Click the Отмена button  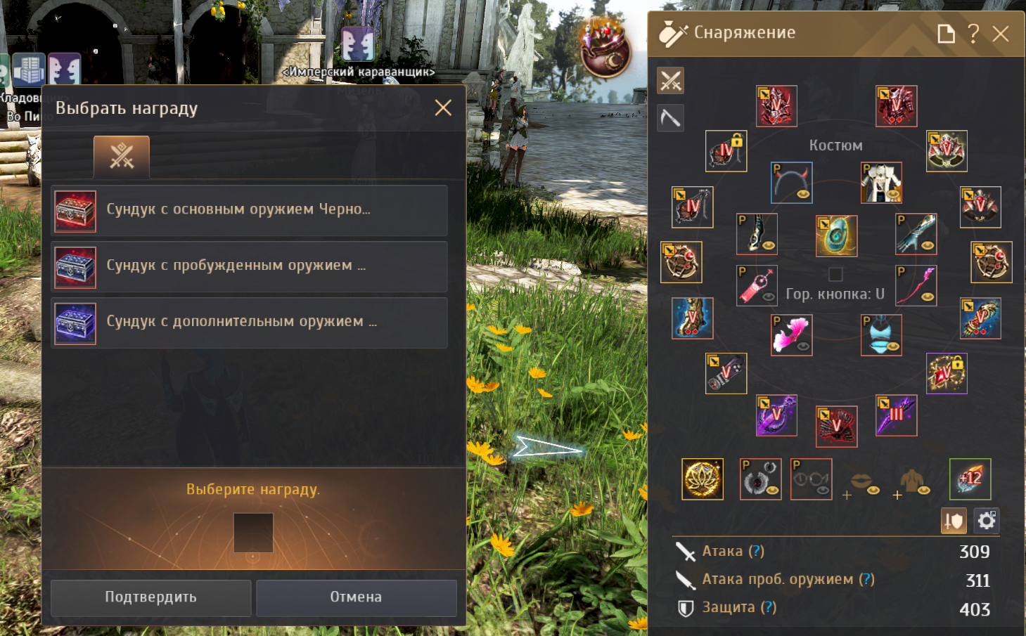point(356,597)
